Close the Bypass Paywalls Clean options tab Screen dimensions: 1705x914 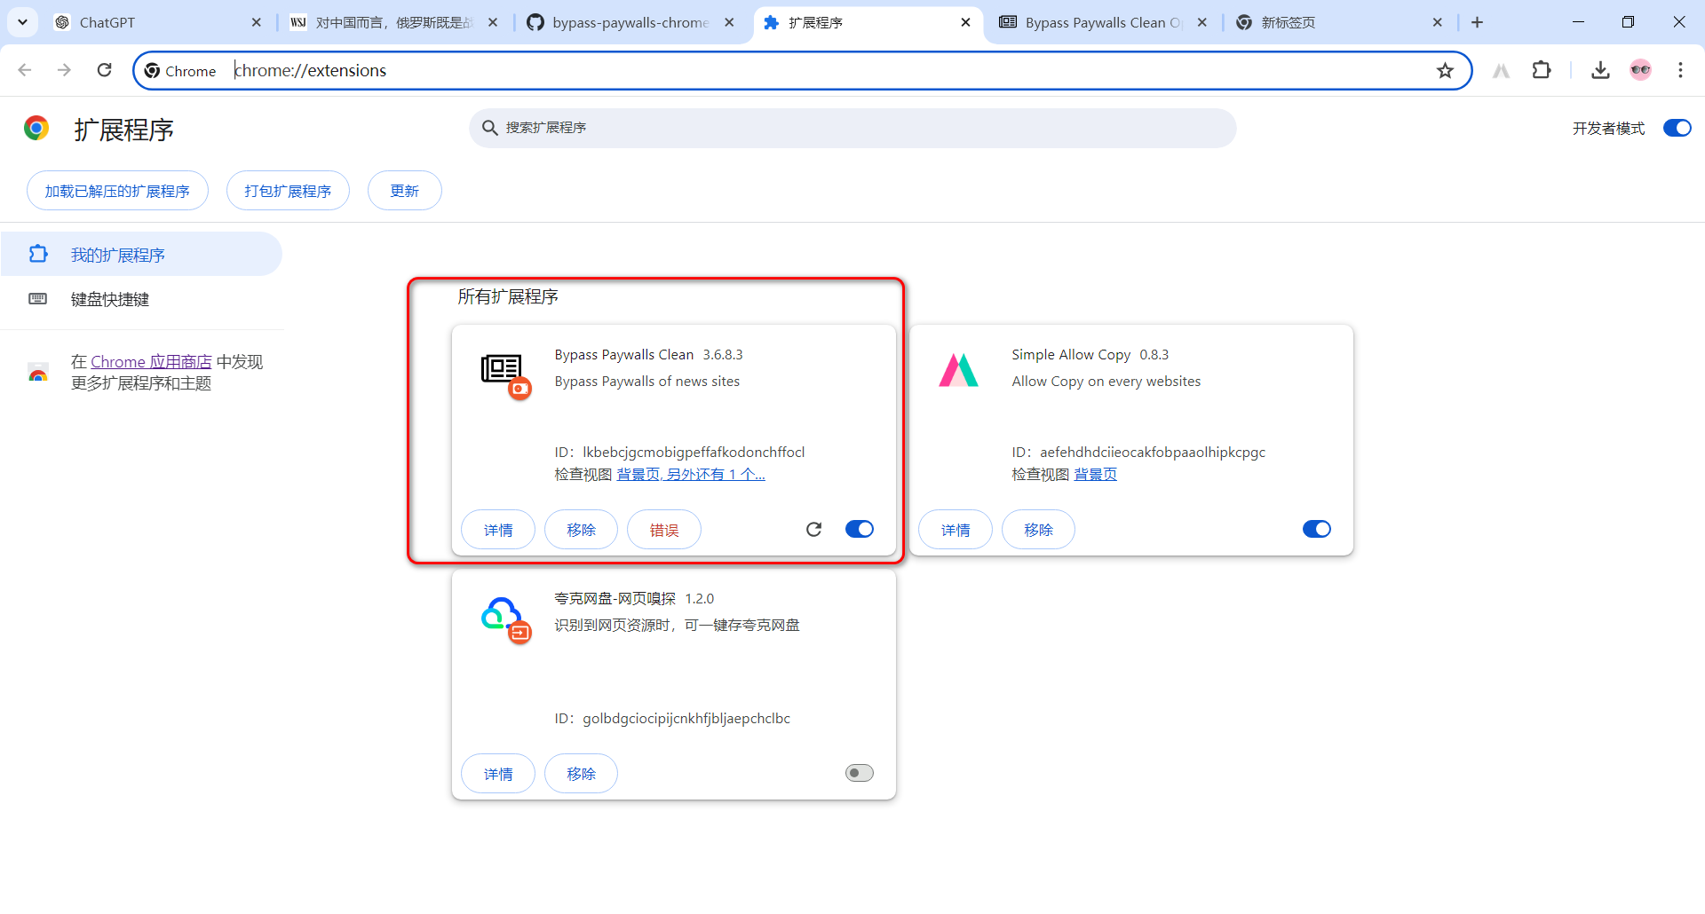(1201, 22)
